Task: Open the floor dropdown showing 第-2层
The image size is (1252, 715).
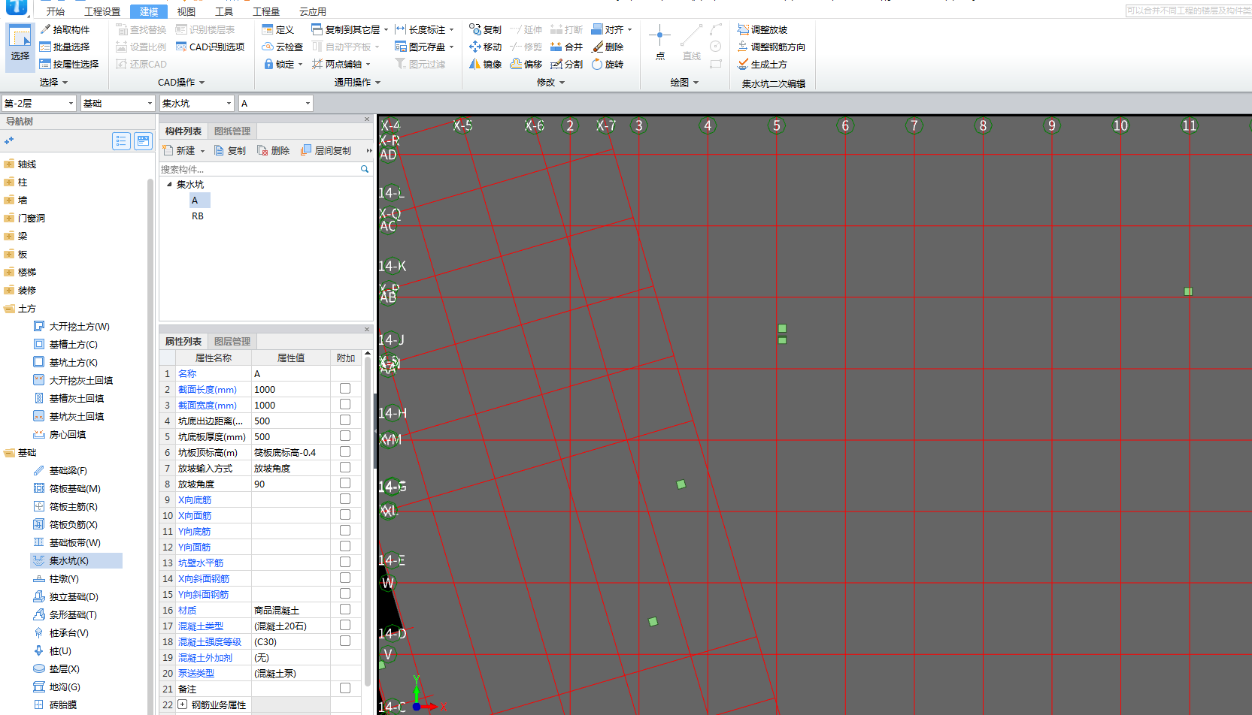Action: click(x=39, y=103)
